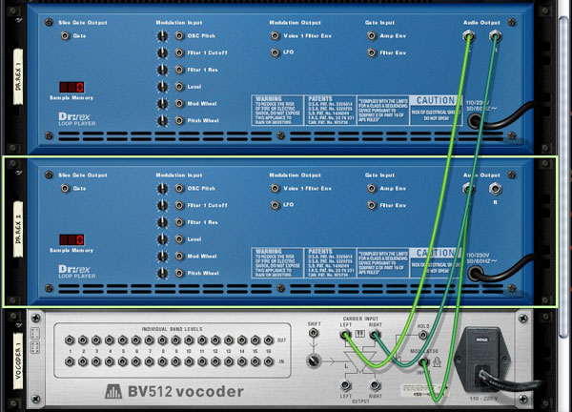Image resolution: width=572 pixels, height=412 pixels.
Task: Click the Filter Env gate input on Dr.REX 1
Action: click(x=372, y=52)
